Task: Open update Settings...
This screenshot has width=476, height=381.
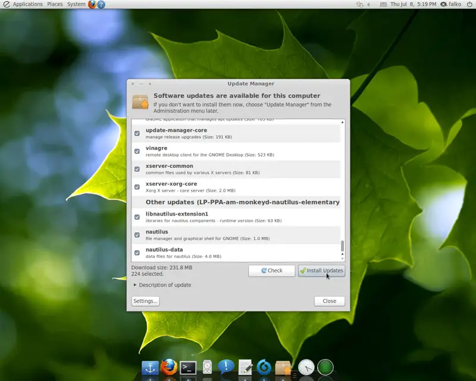Action: pos(145,301)
